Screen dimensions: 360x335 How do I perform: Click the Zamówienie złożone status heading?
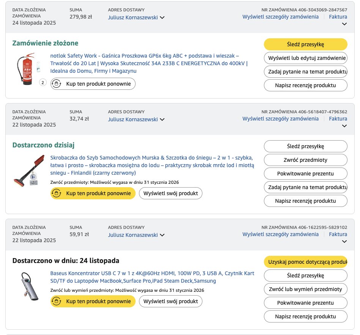click(x=45, y=43)
